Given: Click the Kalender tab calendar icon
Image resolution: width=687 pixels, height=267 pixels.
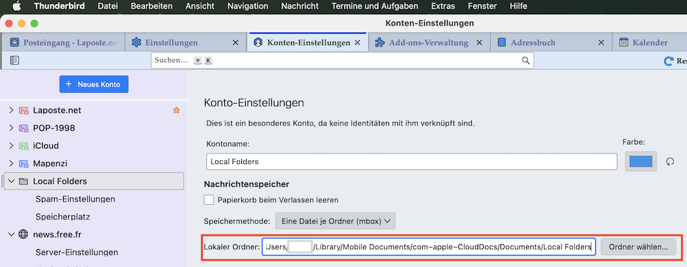Looking at the screenshot, I should pyautogui.click(x=623, y=43).
